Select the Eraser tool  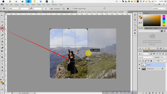click(x=2, y=48)
